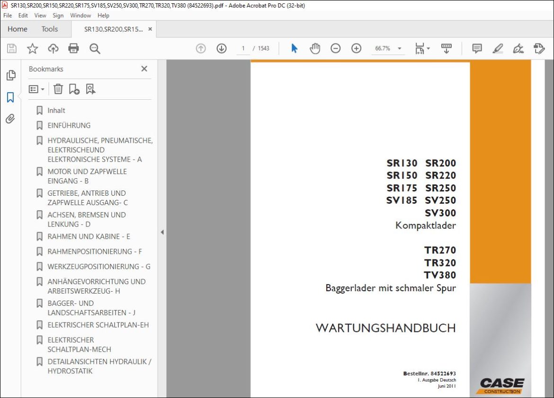Open WERKZEUGPOSITIONIERUNG - G bookmark
This screenshot has height=398, width=554.
pyautogui.click(x=99, y=267)
